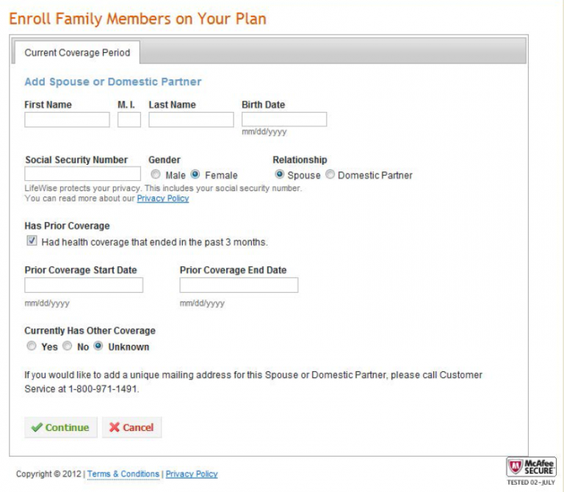Select Yes for currently has other coverage
This screenshot has width=564, height=492.
(31, 346)
